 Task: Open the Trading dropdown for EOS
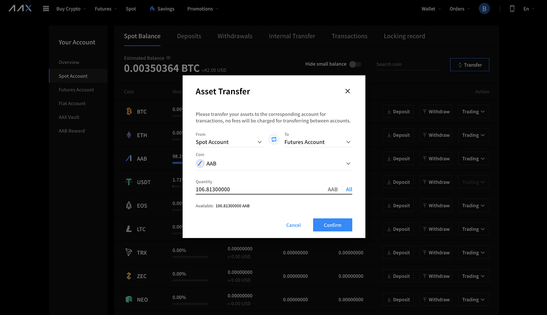point(473,206)
